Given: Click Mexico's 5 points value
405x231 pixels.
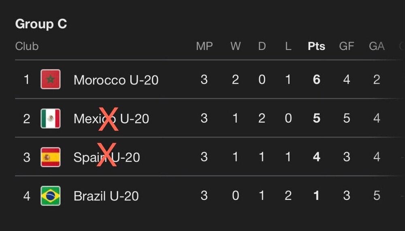Looking at the screenshot, I should (x=316, y=119).
